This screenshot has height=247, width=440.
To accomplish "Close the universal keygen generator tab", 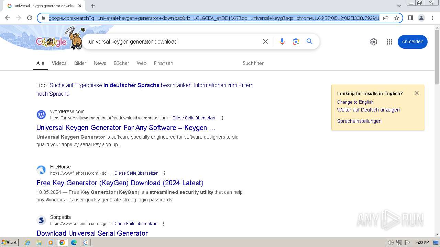I will click(x=80, y=6).
